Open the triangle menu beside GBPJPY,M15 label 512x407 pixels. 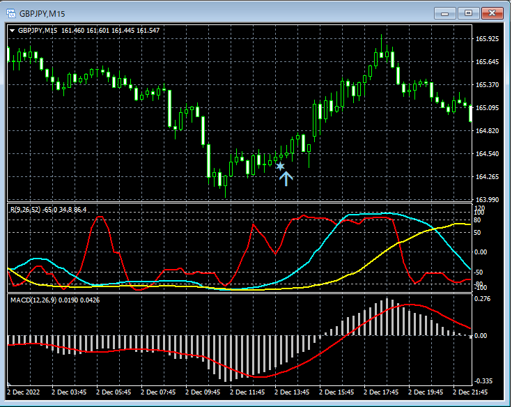coord(12,31)
